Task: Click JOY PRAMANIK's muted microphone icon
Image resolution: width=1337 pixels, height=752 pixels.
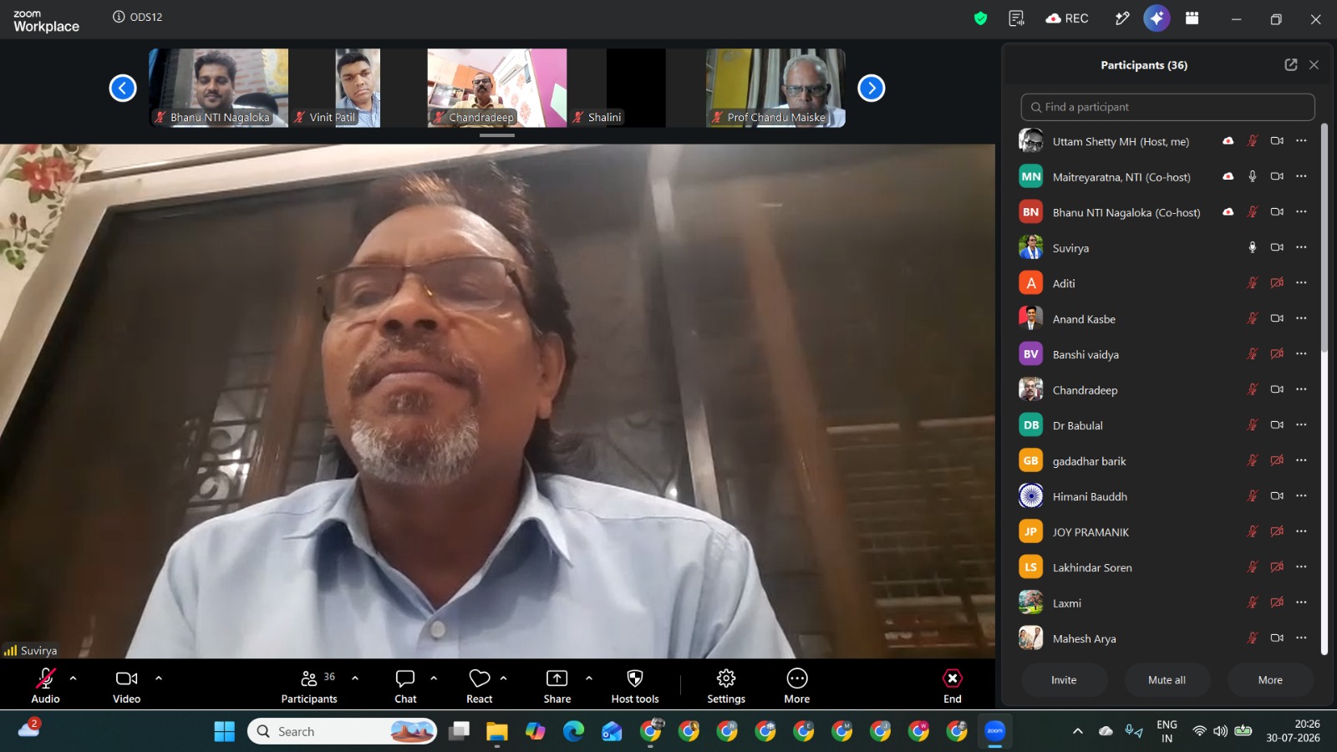Action: click(x=1253, y=531)
